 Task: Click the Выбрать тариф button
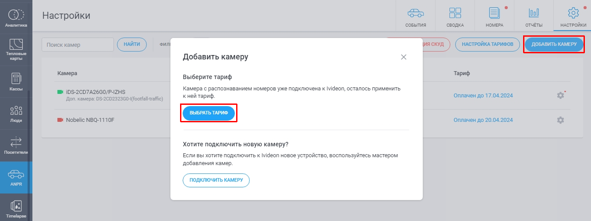click(209, 113)
